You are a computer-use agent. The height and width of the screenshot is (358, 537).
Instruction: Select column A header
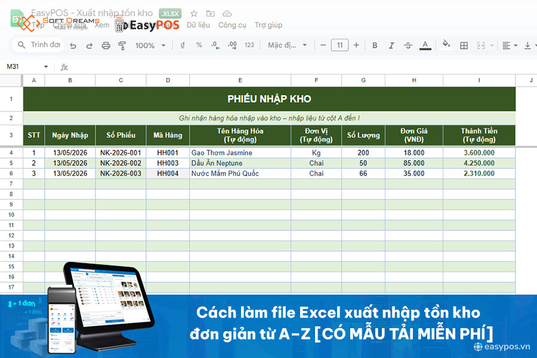[x=34, y=80]
